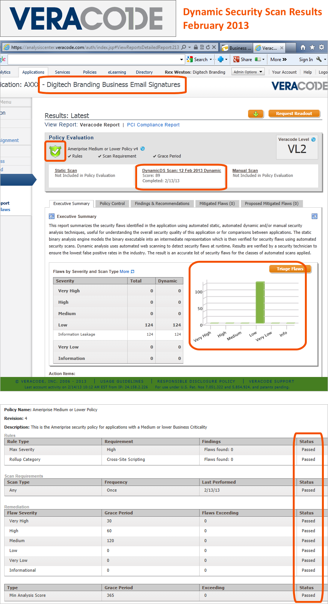Open the Policies navigation menu

[x=90, y=72]
